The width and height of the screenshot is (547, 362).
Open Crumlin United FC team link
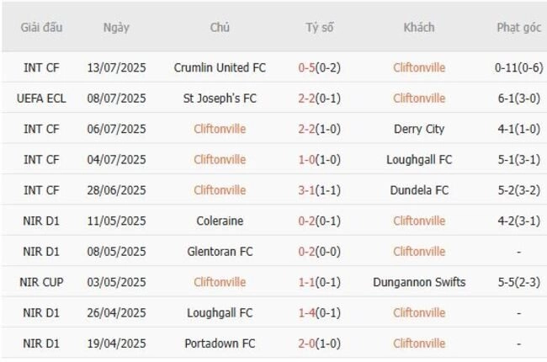tap(220, 67)
